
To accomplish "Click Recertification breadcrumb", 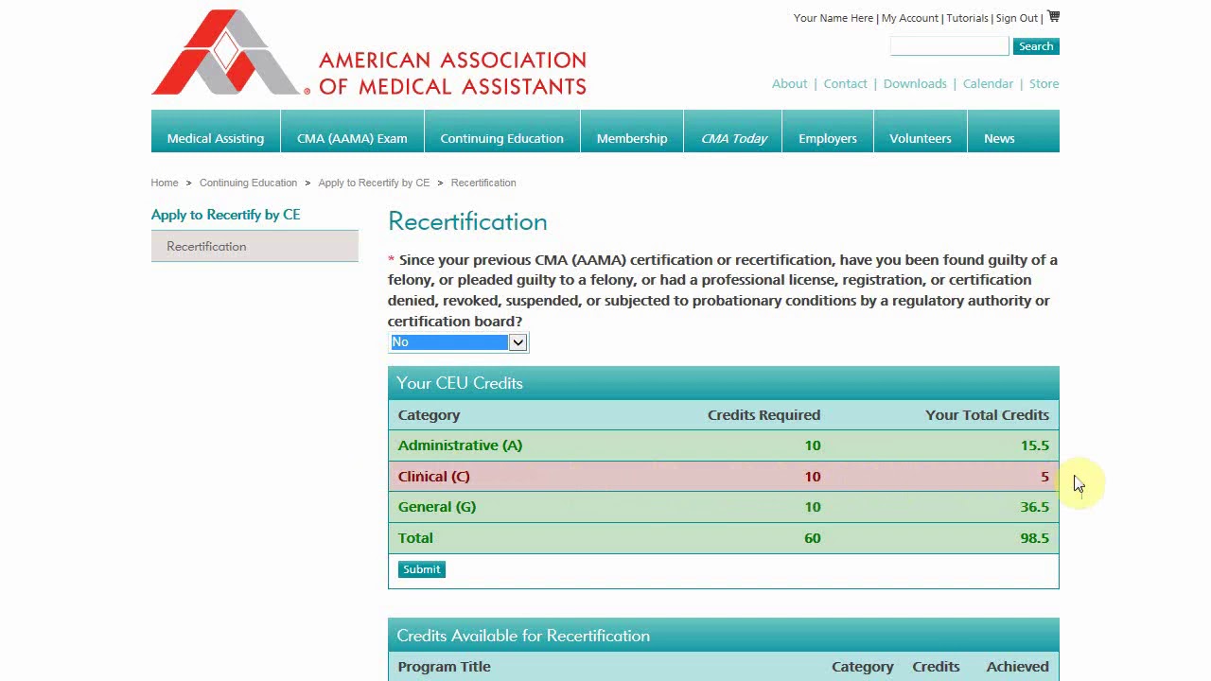I will pos(483,183).
